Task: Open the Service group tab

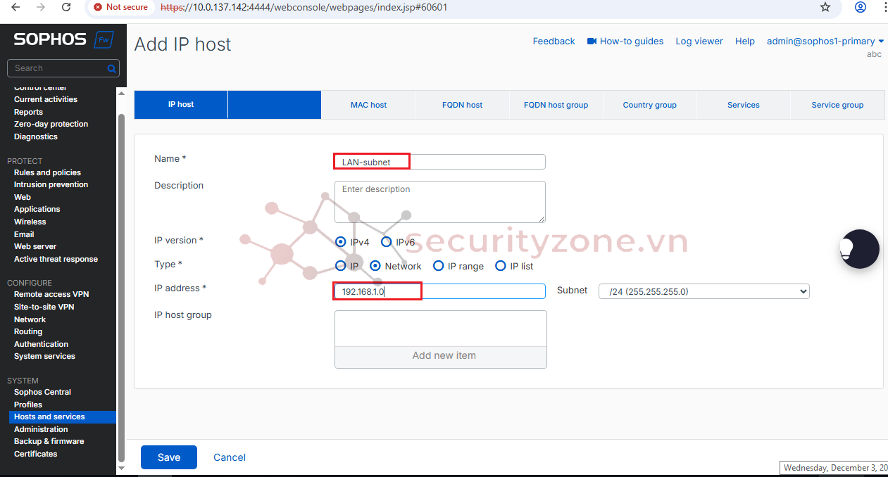Action: click(x=837, y=105)
